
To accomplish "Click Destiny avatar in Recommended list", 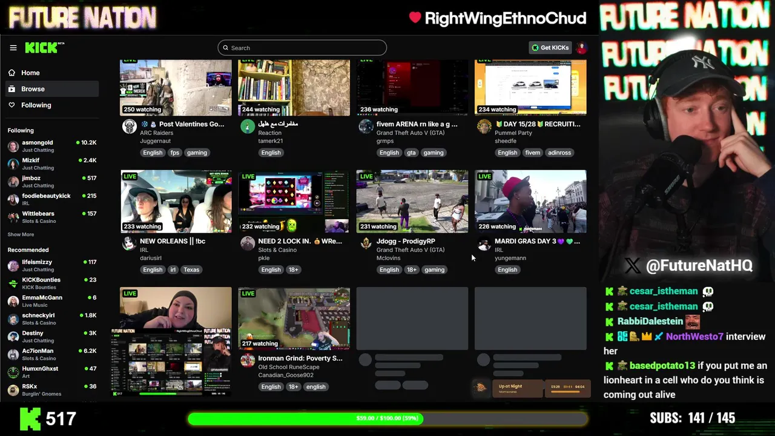I will tap(13, 336).
